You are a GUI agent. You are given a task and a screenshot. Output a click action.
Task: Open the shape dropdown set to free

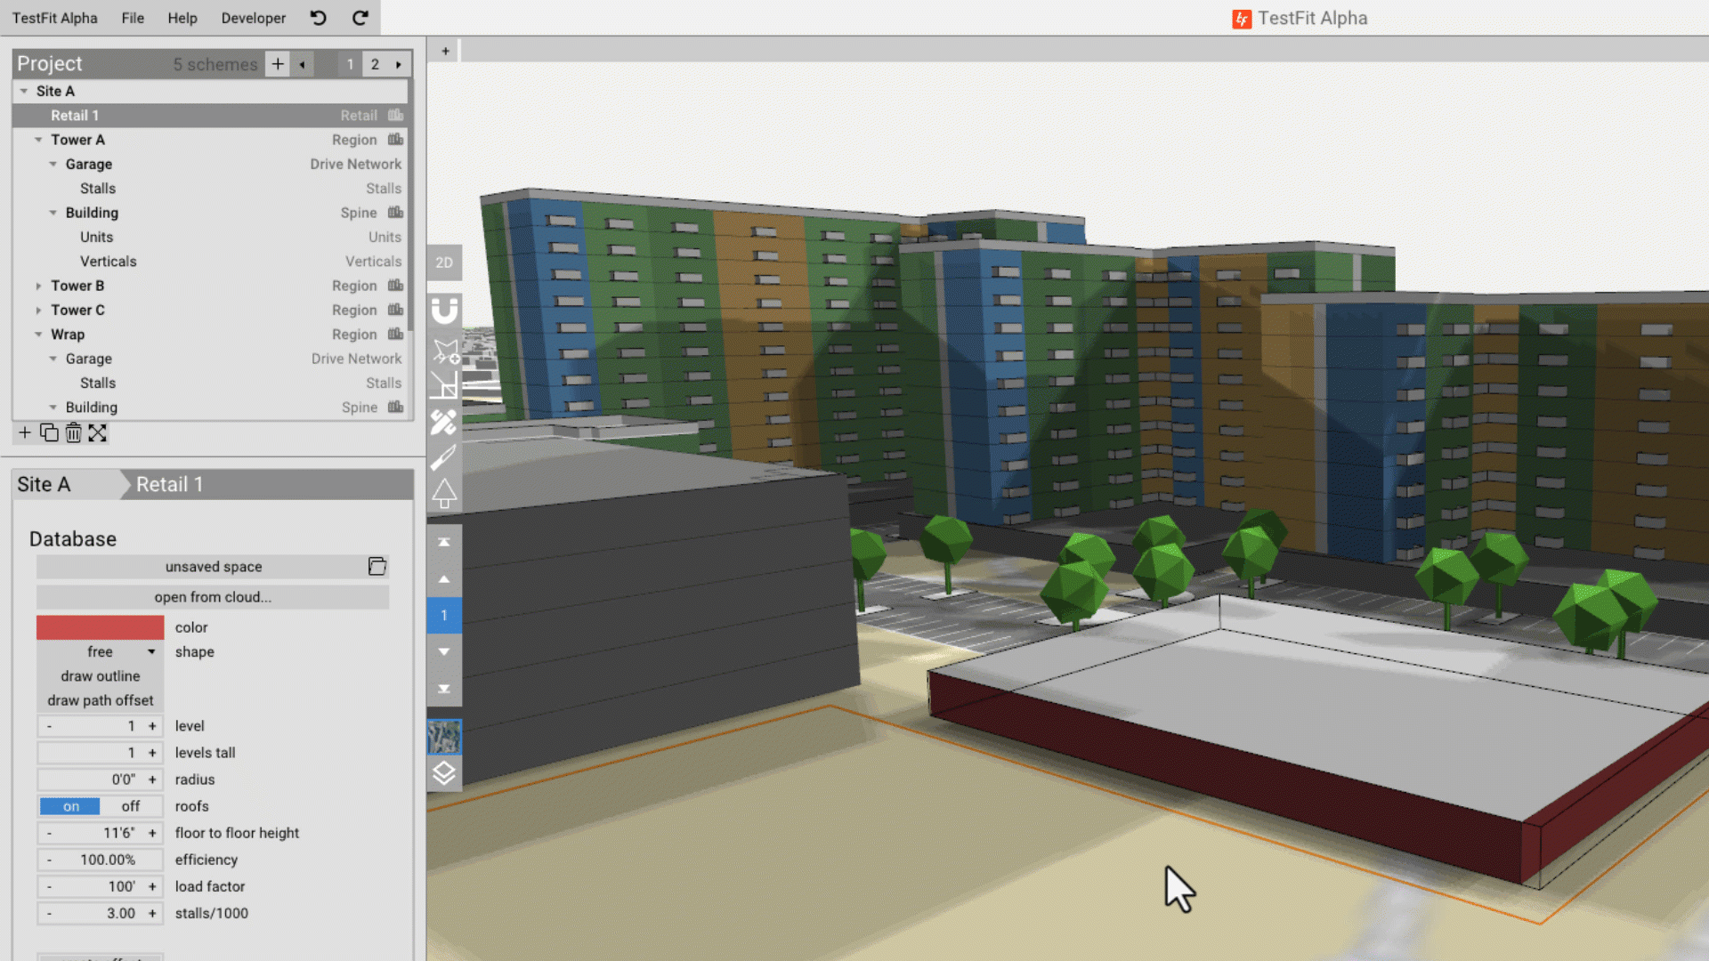[100, 652]
